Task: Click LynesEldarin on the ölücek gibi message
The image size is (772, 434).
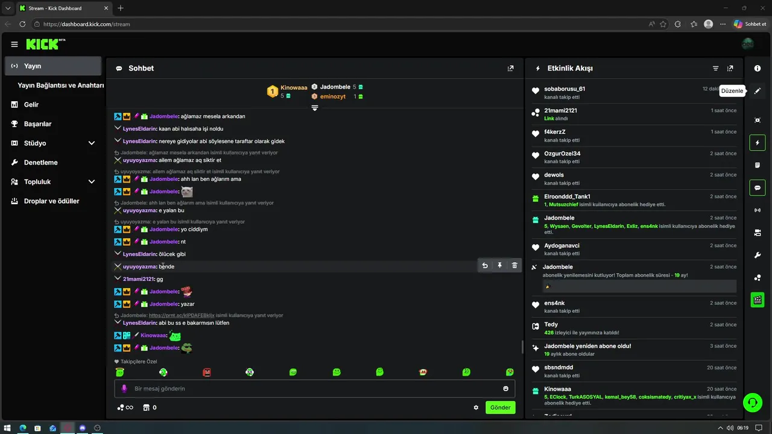Action: click(x=139, y=254)
